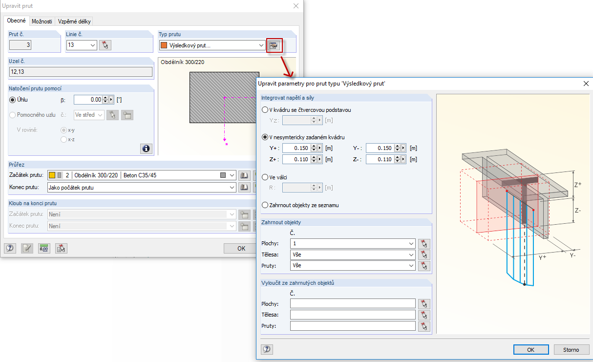Increment the β angle spinner
This screenshot has height=362, width=593.
[x=105, y=98]
